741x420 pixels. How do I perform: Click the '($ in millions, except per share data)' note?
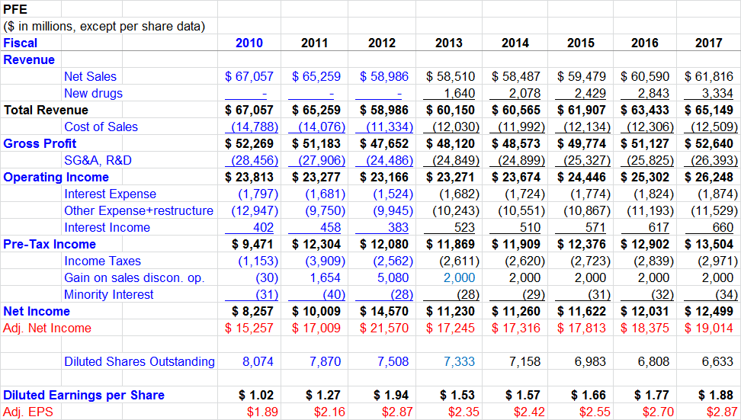pos(104,26)
